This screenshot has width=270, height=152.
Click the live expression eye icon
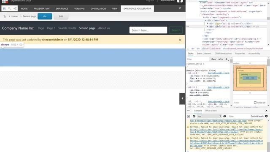(225, 117)
